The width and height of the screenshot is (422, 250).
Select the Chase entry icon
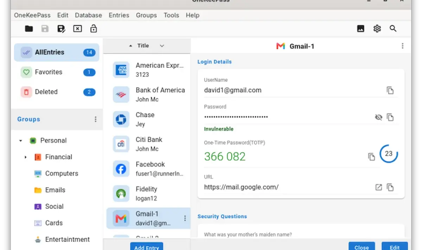coord(121,119)
